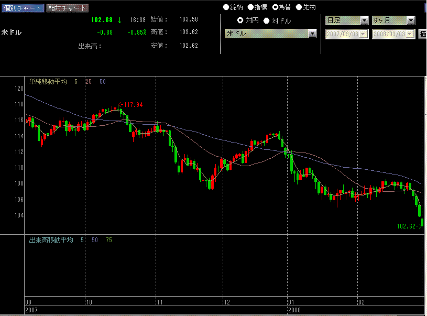This screenshot has height=316, width=427.
Task: Click the 2007/09/03 start date field
Action: [x=346, y=34]
